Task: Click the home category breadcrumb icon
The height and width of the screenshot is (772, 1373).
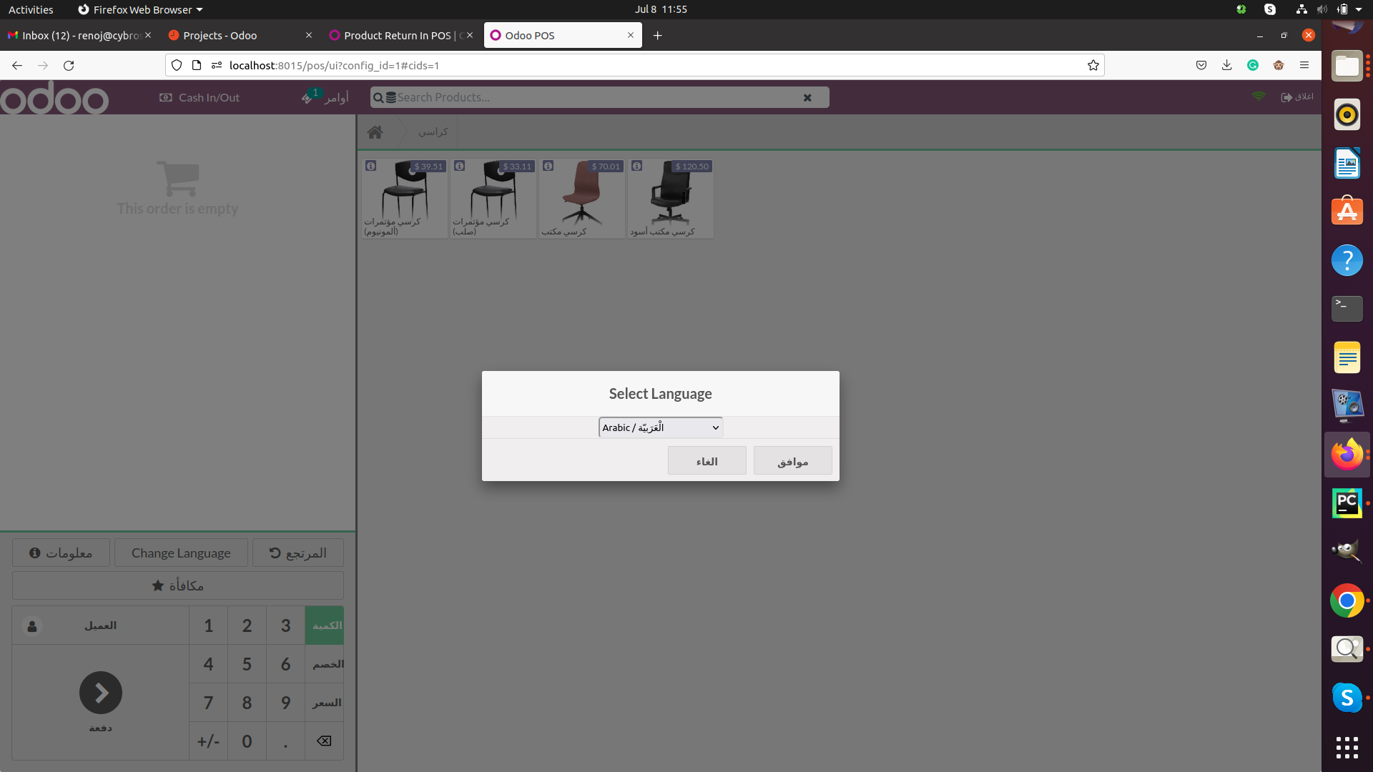Action: (x=375, y=132)
